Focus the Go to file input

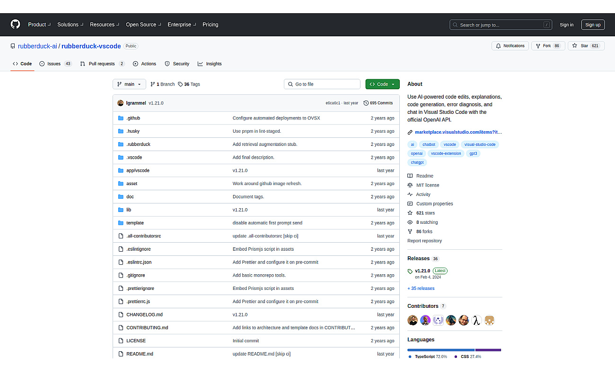coord(322,84)
